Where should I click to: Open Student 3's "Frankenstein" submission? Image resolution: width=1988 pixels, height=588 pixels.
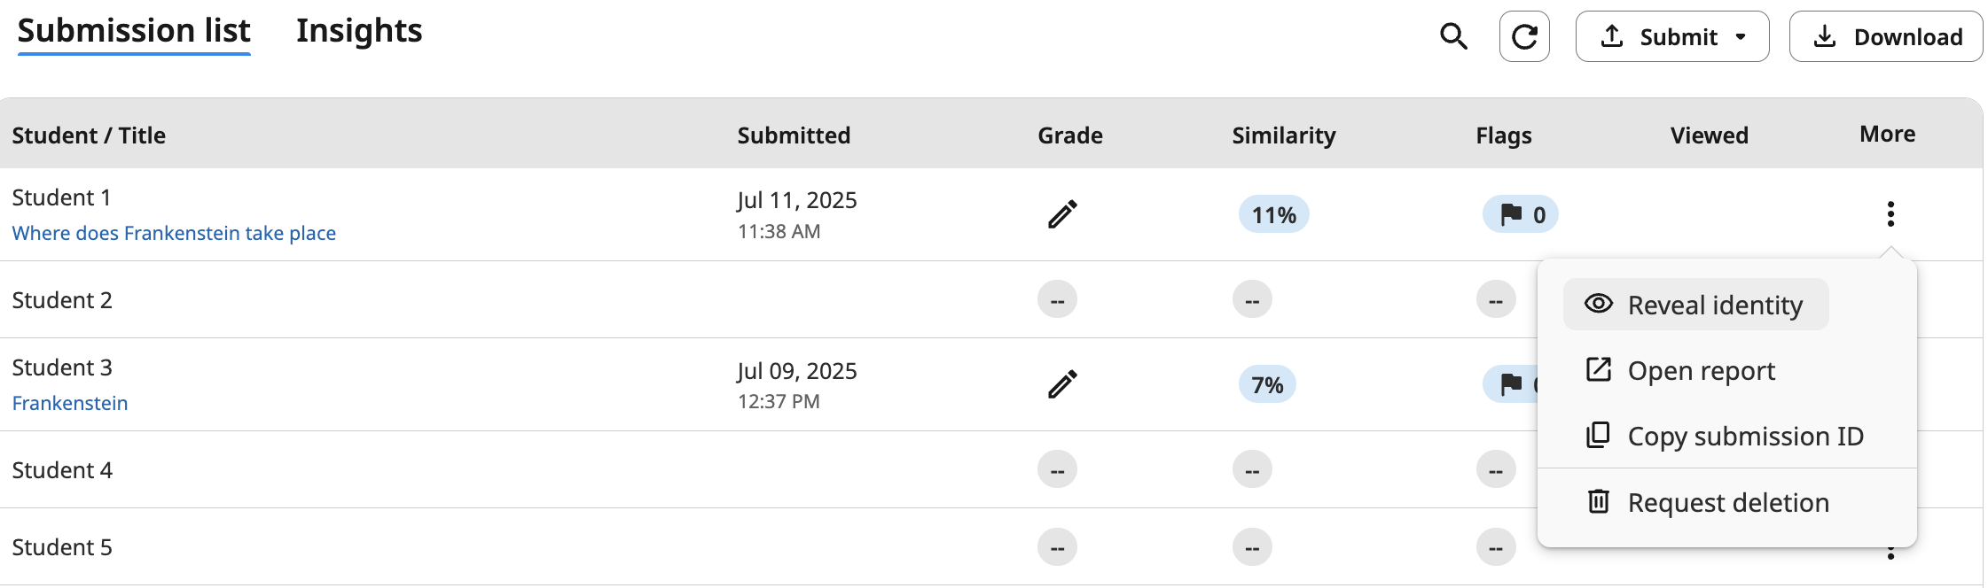pyautogui.click(x=70, y=403)
